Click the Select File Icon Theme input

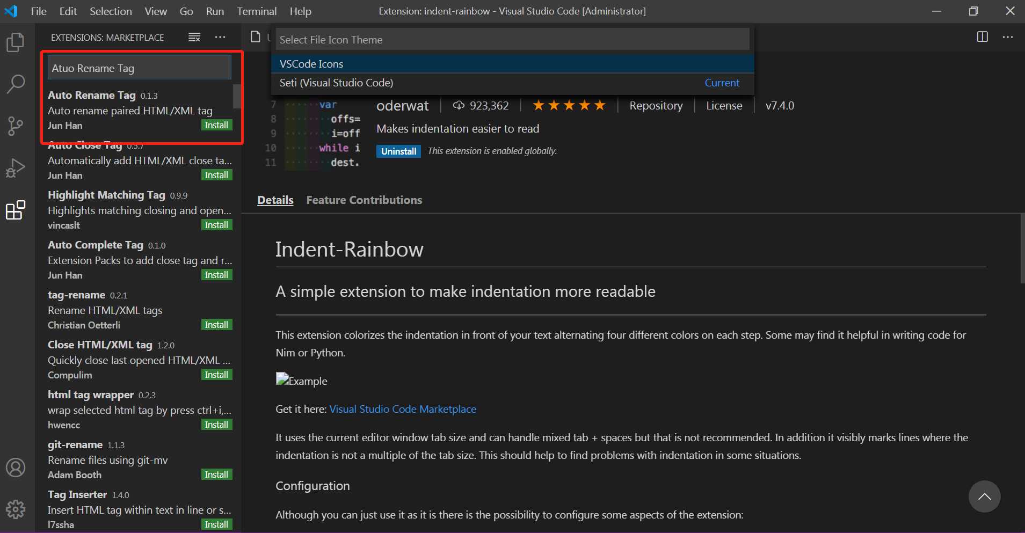(513, 40)
